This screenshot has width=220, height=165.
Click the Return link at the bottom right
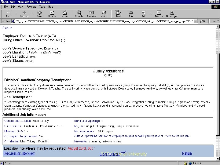187,153
